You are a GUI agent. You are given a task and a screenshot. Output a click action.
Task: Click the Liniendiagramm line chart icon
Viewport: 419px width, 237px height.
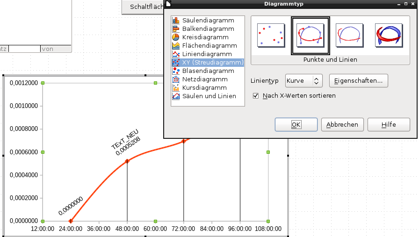tap(176, 54)
